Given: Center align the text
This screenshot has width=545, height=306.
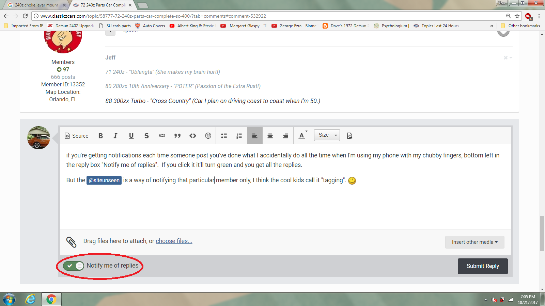Looking at the screenshot, I should coord(270,136).
